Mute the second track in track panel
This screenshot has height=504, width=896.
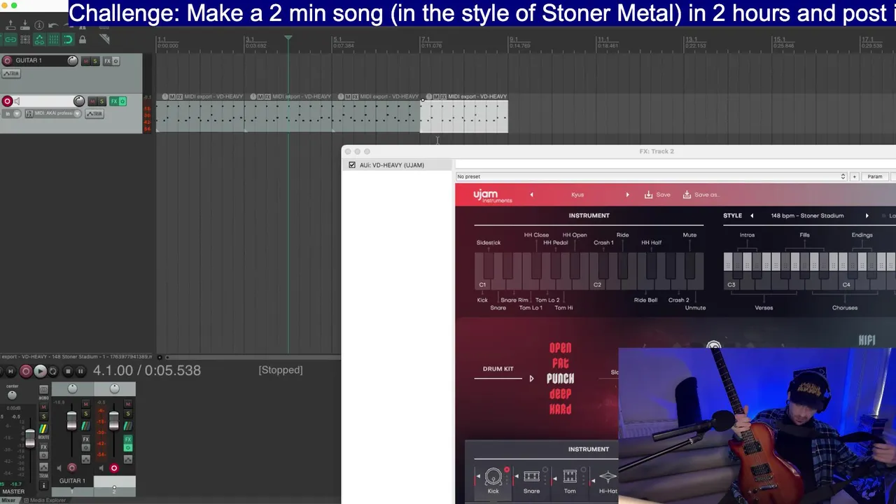[x=92, y=101]
